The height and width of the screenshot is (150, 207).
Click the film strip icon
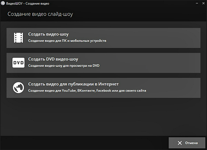pyautogui.click(x=18, y=38)
